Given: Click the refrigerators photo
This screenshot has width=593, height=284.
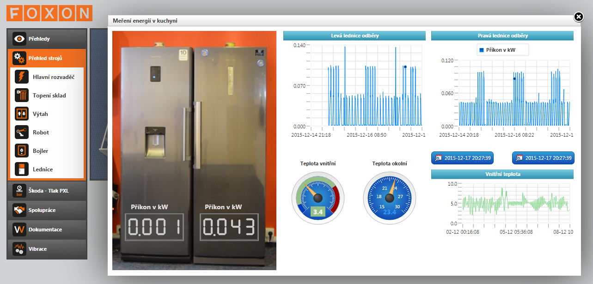Looking at the screenshot, I should tap(194, 151).
